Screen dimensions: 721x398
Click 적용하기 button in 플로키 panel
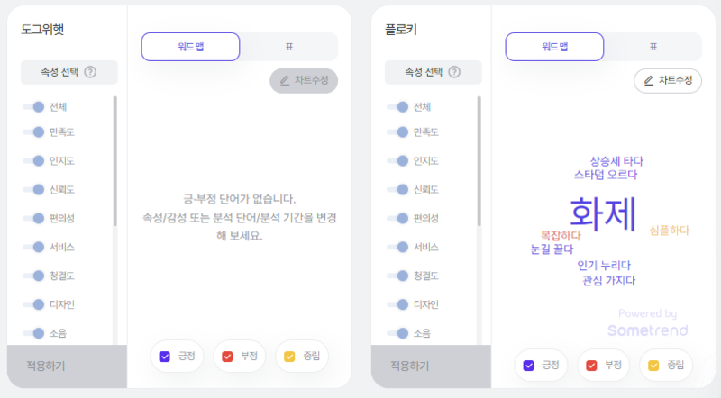pos(431,366)
